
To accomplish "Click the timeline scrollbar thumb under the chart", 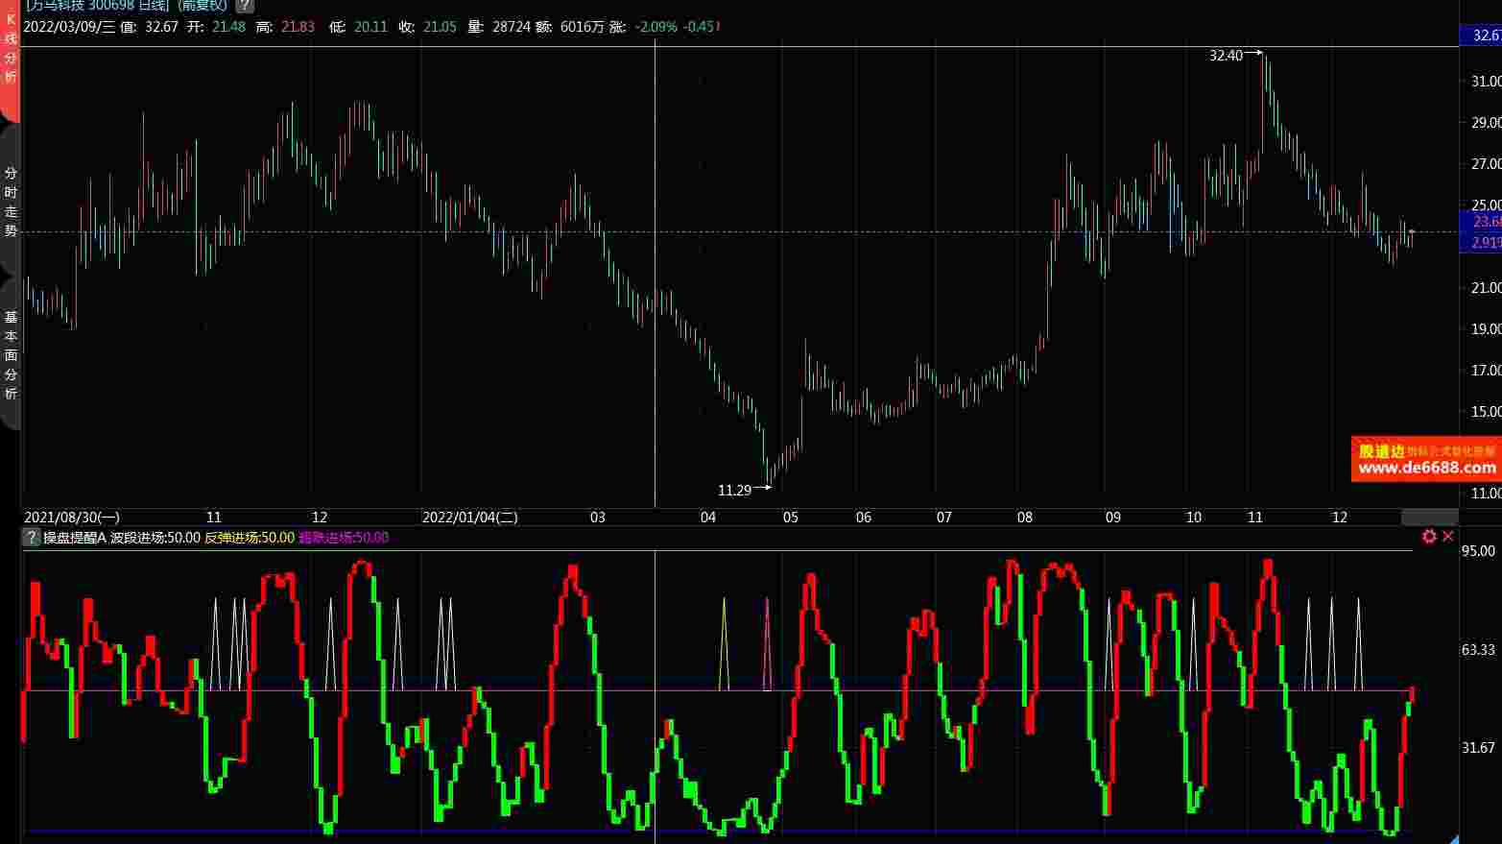I will pyautogui.click(x=1429, y=518).
